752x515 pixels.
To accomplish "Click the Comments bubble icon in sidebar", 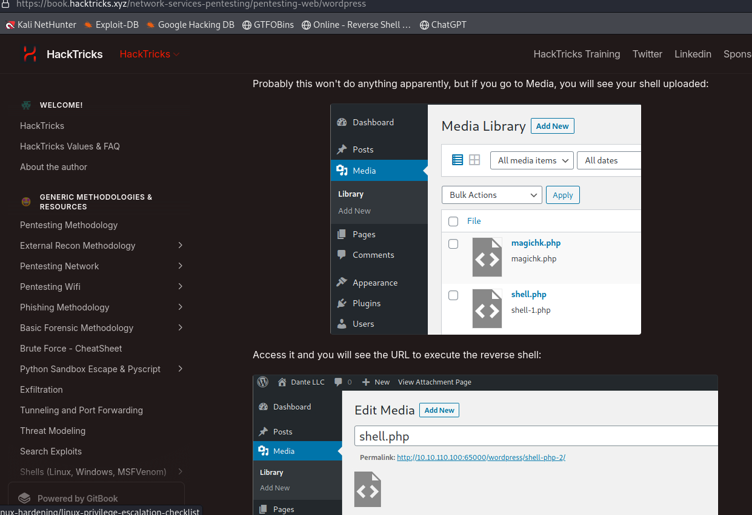I will [342, 255].
